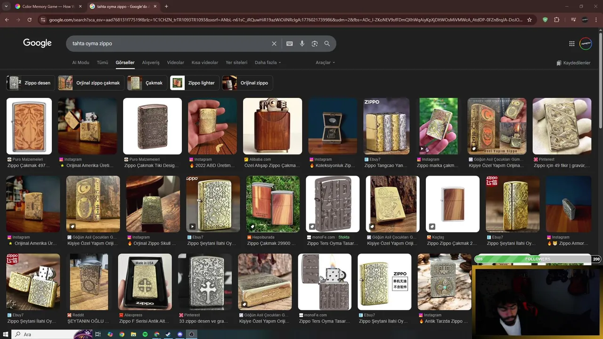This screenshot has width=603, height=339.
Task: Open the monoFe Zippo Ters Oyma Stokta thumbnail
Action: [333, 204]
